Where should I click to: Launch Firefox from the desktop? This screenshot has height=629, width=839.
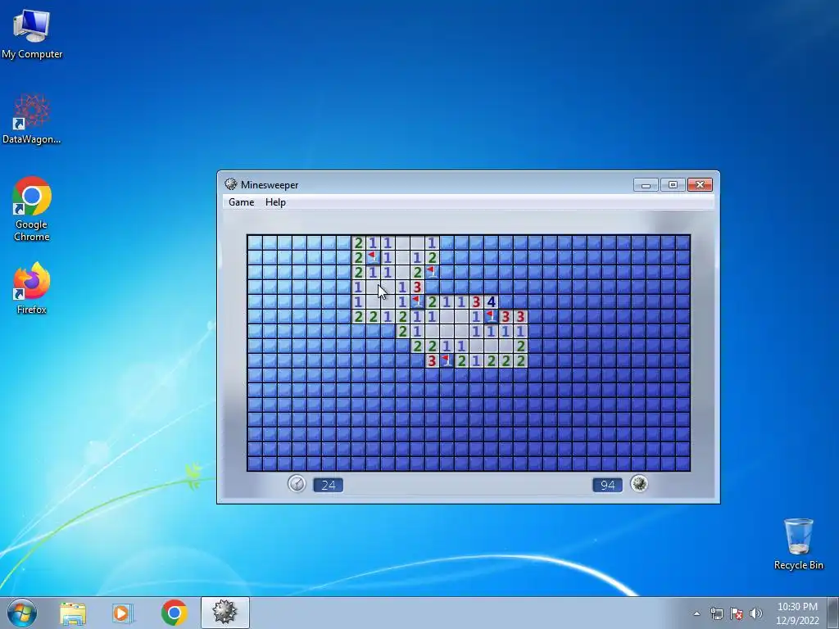pyautogui.click(x=32, y=288)
